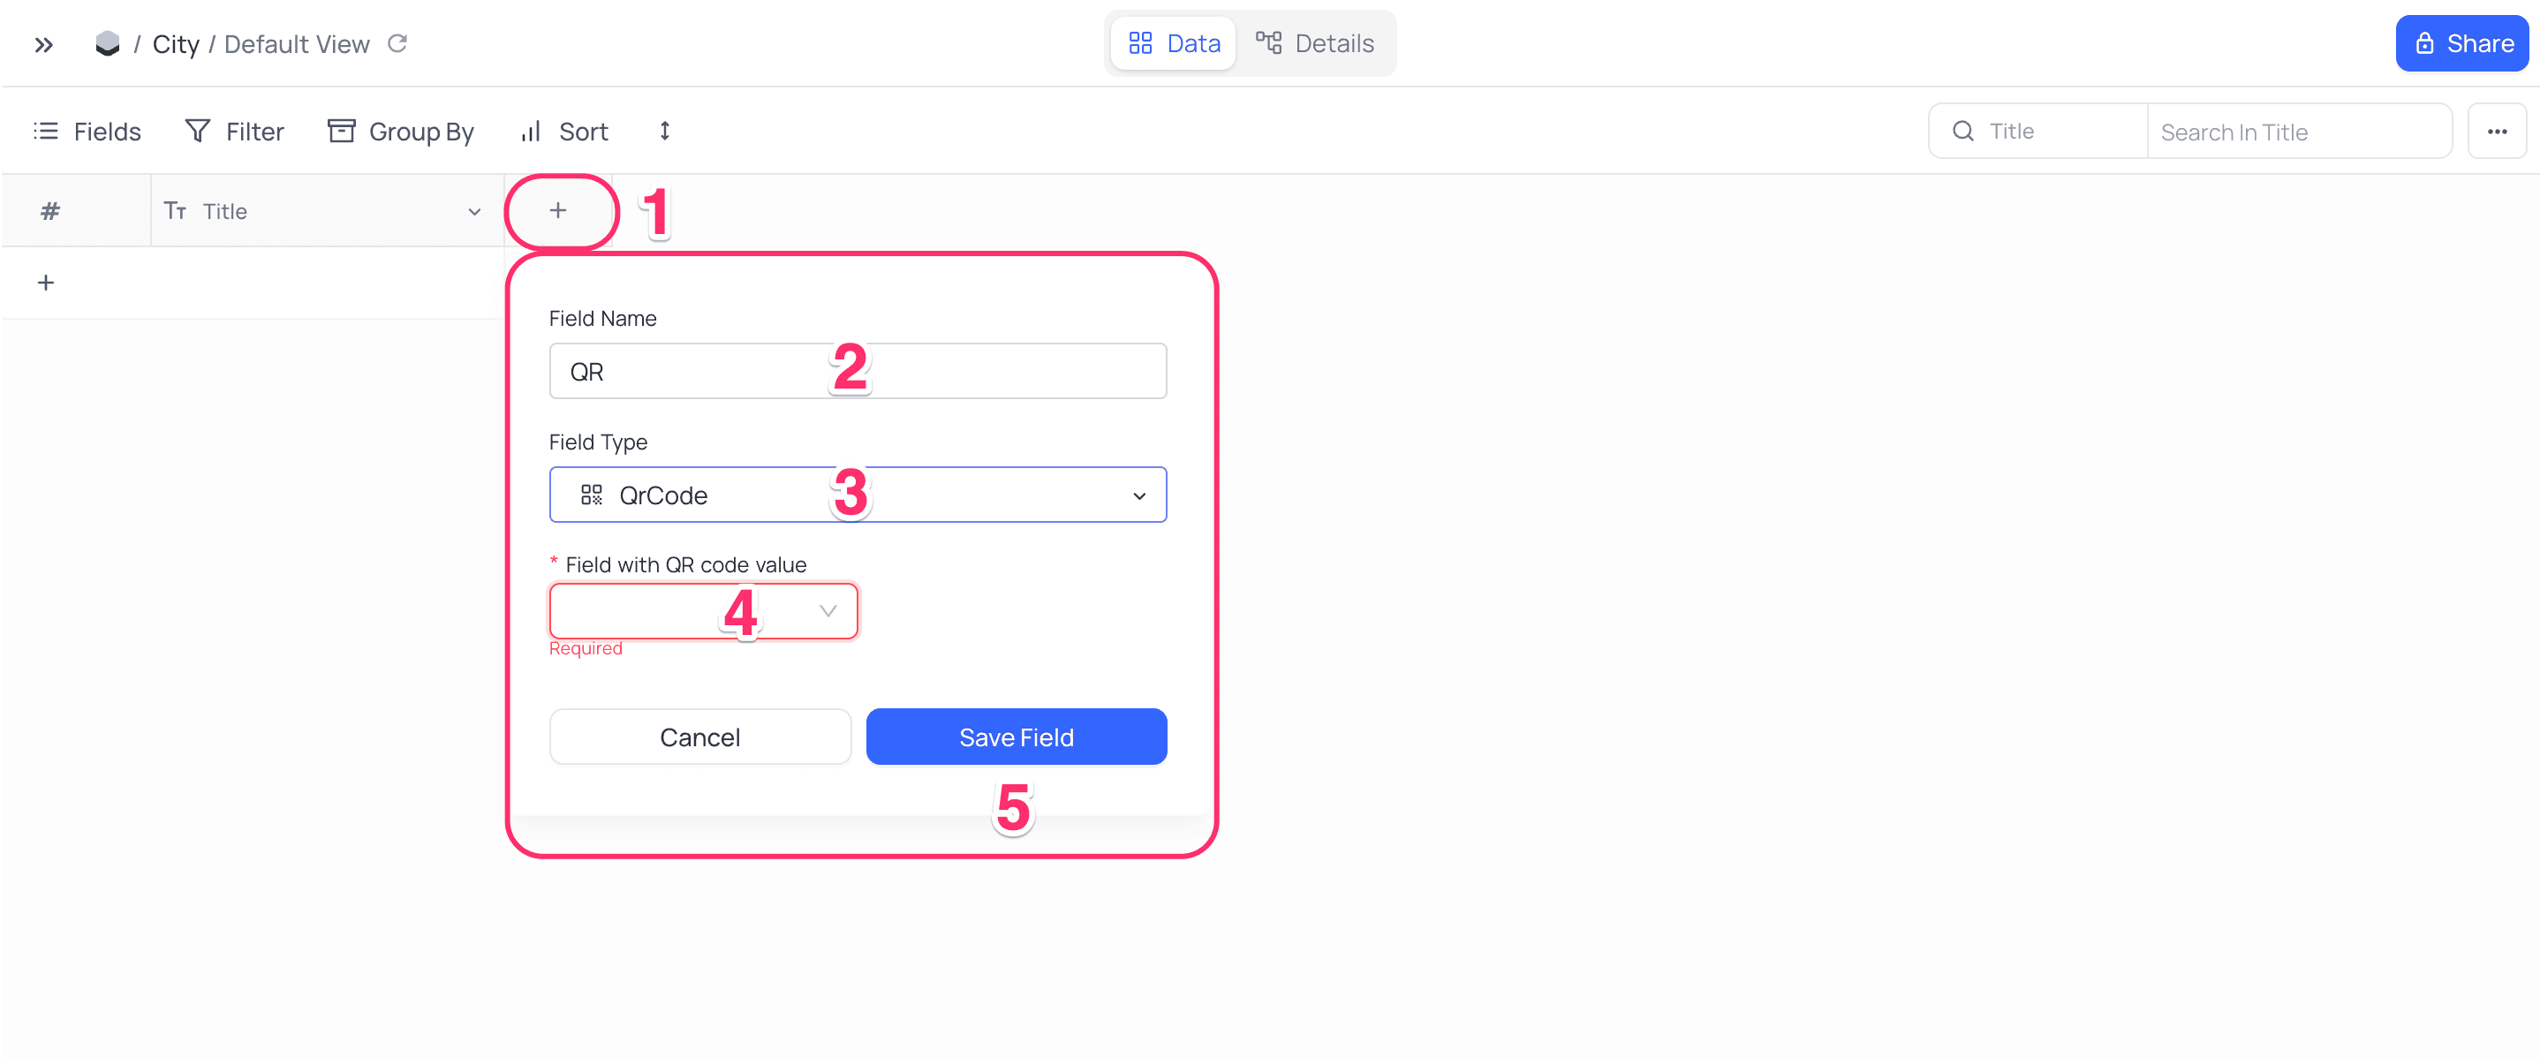This screenshot has height=1058, width=2540.
Task: Click the Save Field button
Action: 1016,737
